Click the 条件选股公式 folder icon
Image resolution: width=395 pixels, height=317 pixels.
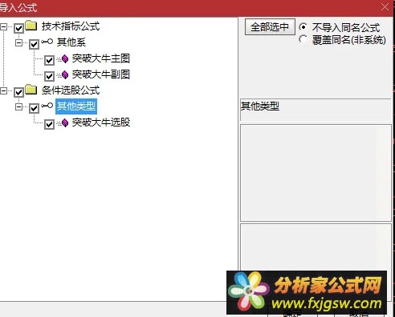tap(31, 90)
